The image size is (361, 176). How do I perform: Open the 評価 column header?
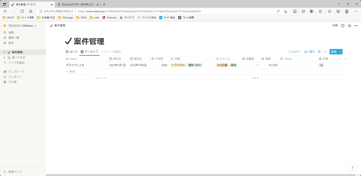pyautogui.click(x=327, y=59)
